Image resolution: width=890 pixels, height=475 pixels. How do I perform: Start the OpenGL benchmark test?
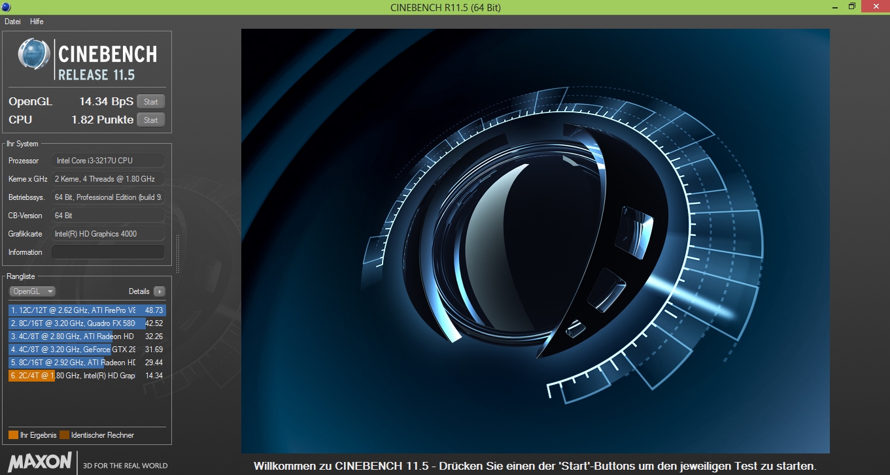151,102
